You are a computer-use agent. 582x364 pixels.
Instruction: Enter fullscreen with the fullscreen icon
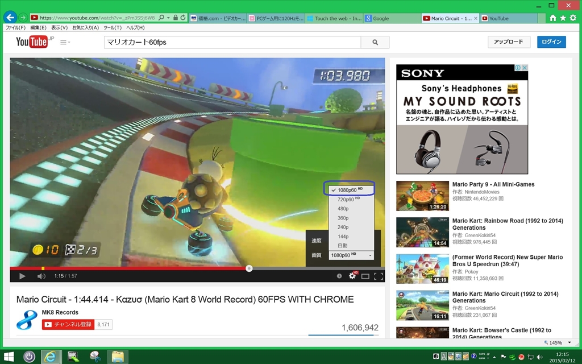tap(379, 276)
